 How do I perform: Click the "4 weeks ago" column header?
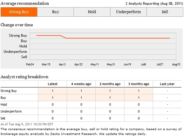81,84
